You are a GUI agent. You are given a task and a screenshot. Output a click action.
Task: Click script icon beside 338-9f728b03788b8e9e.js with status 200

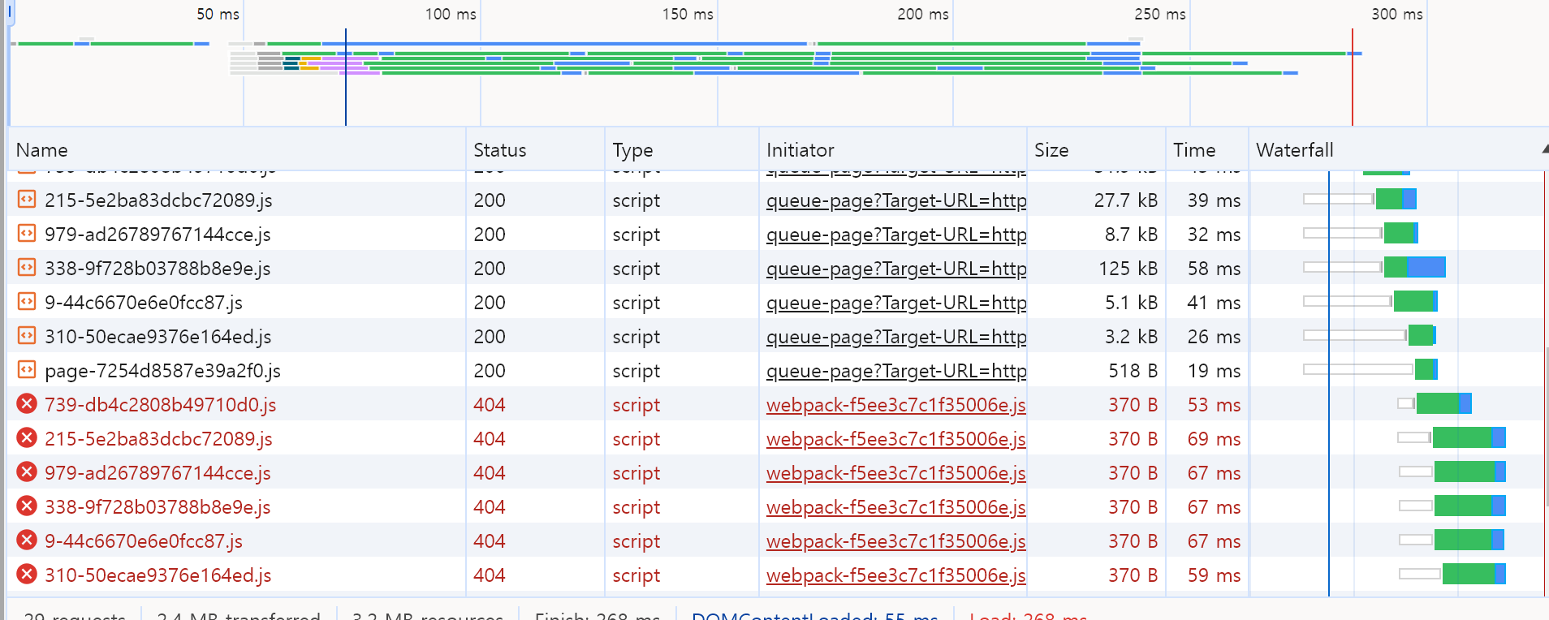27,268
